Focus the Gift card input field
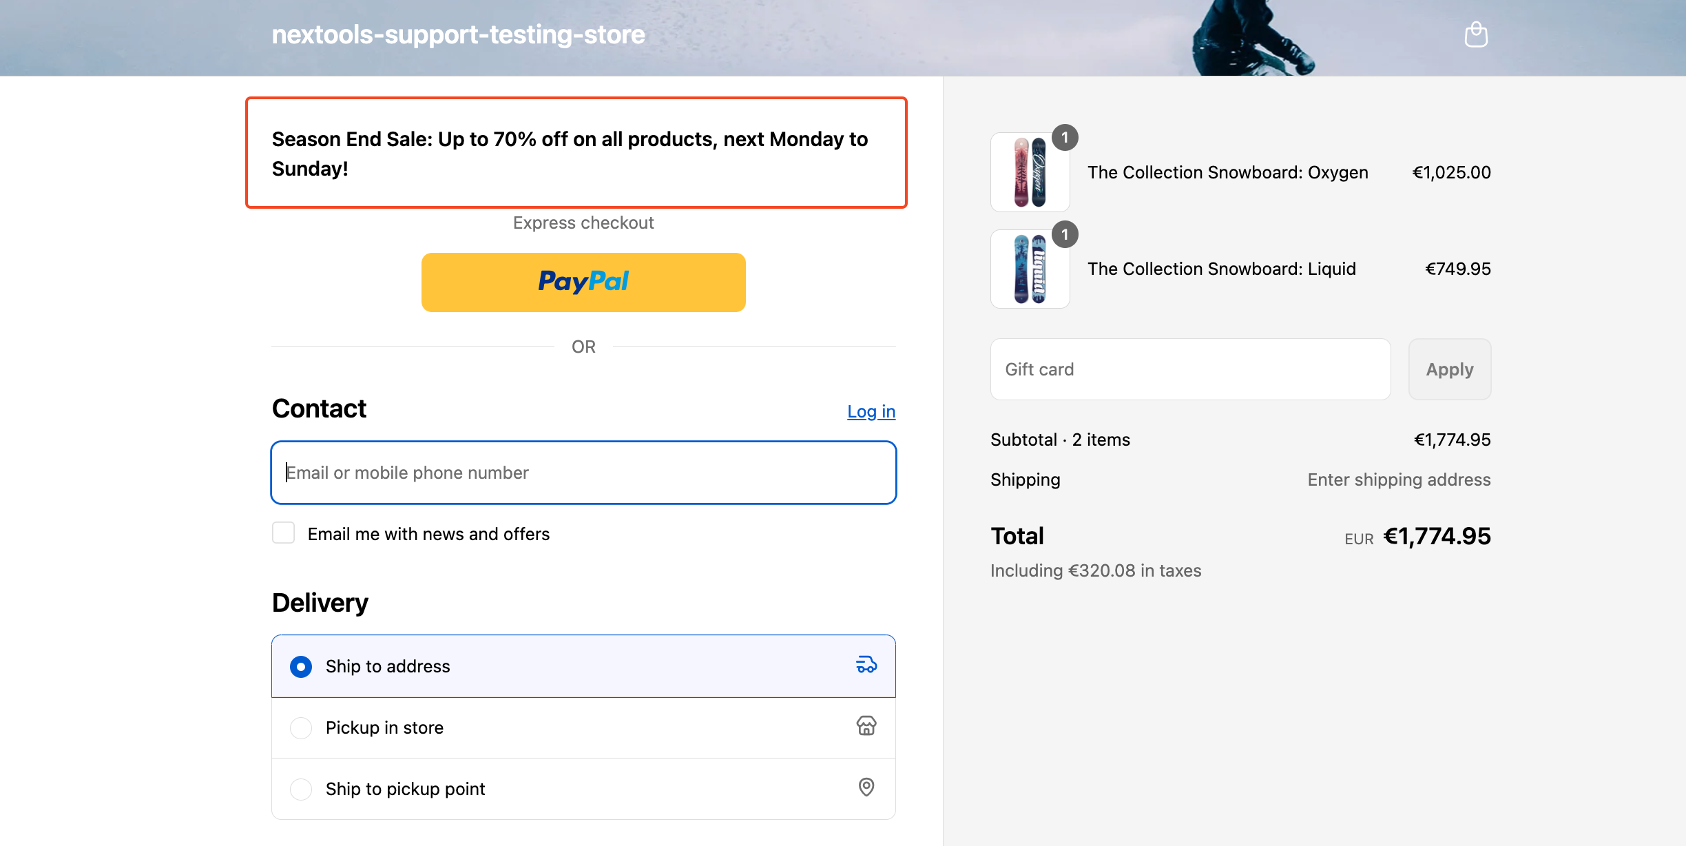 tap(1190, 369)
